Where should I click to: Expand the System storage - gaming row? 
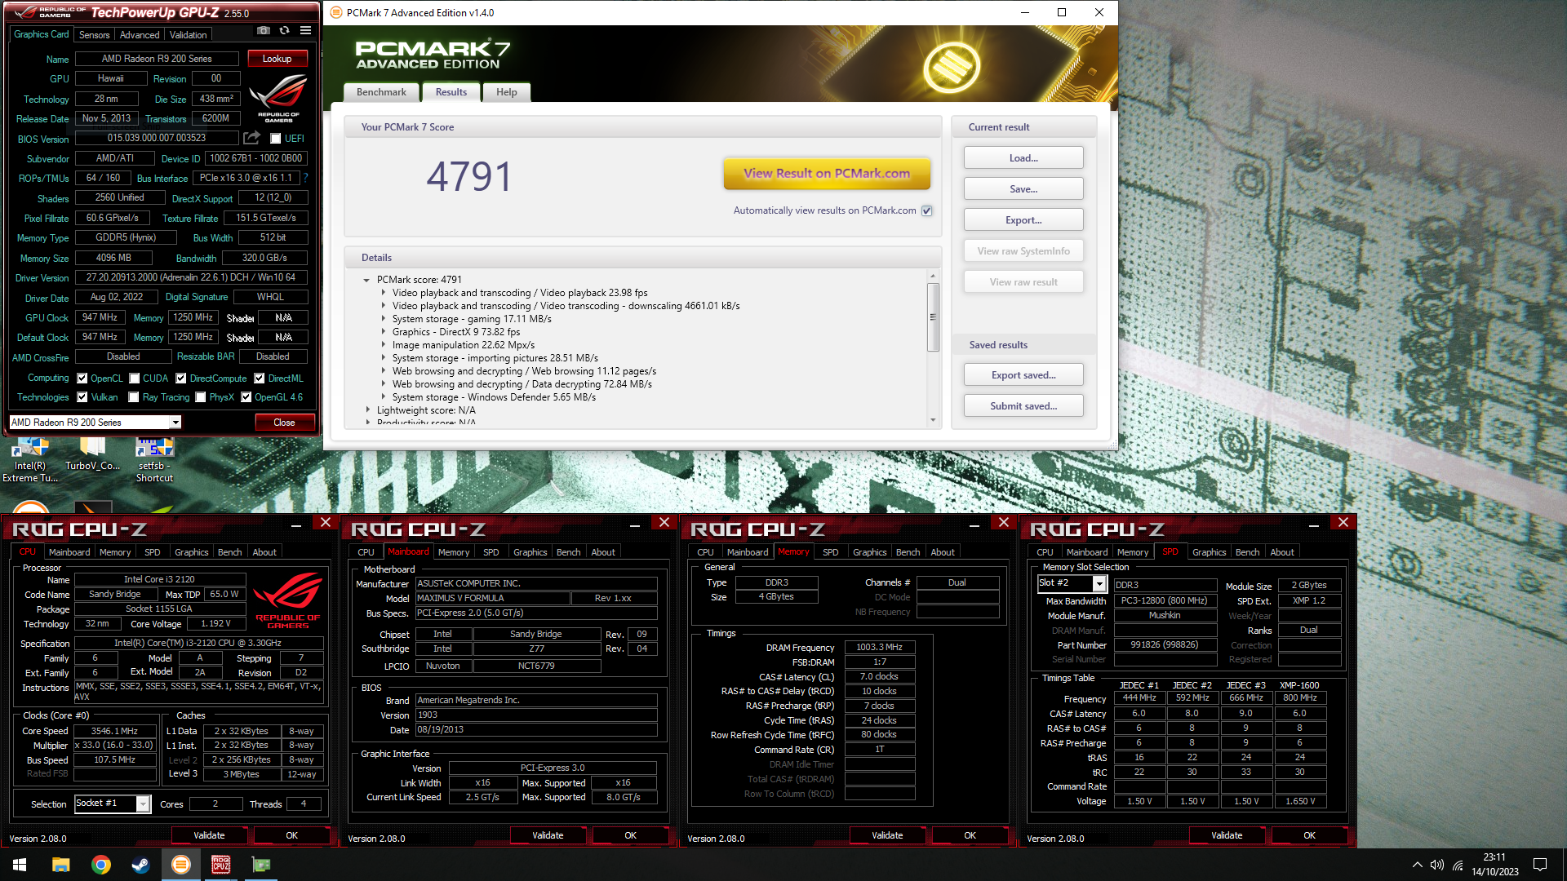[x=383, y=319]
